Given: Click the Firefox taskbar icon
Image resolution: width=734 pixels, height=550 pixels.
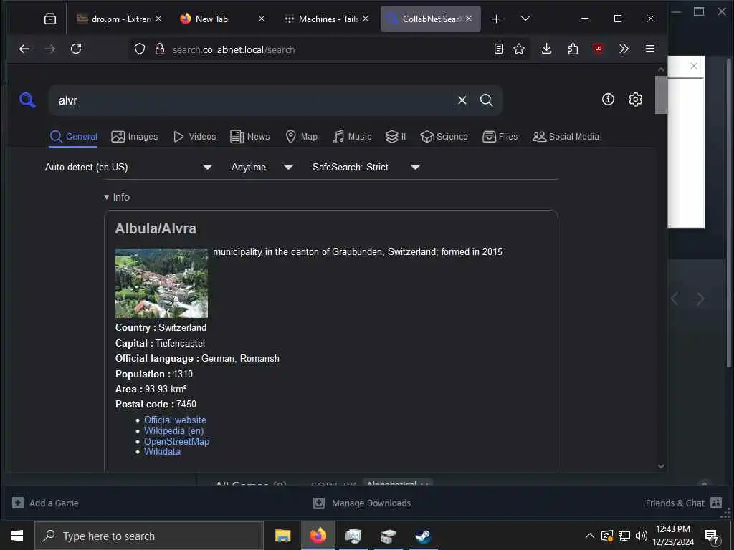Looking at the screenshot, I should click(x=318, y=536).
